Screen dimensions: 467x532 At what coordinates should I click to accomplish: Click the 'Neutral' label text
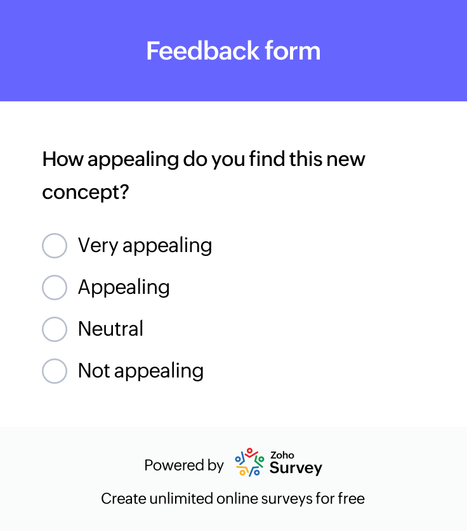click(110, 329)
